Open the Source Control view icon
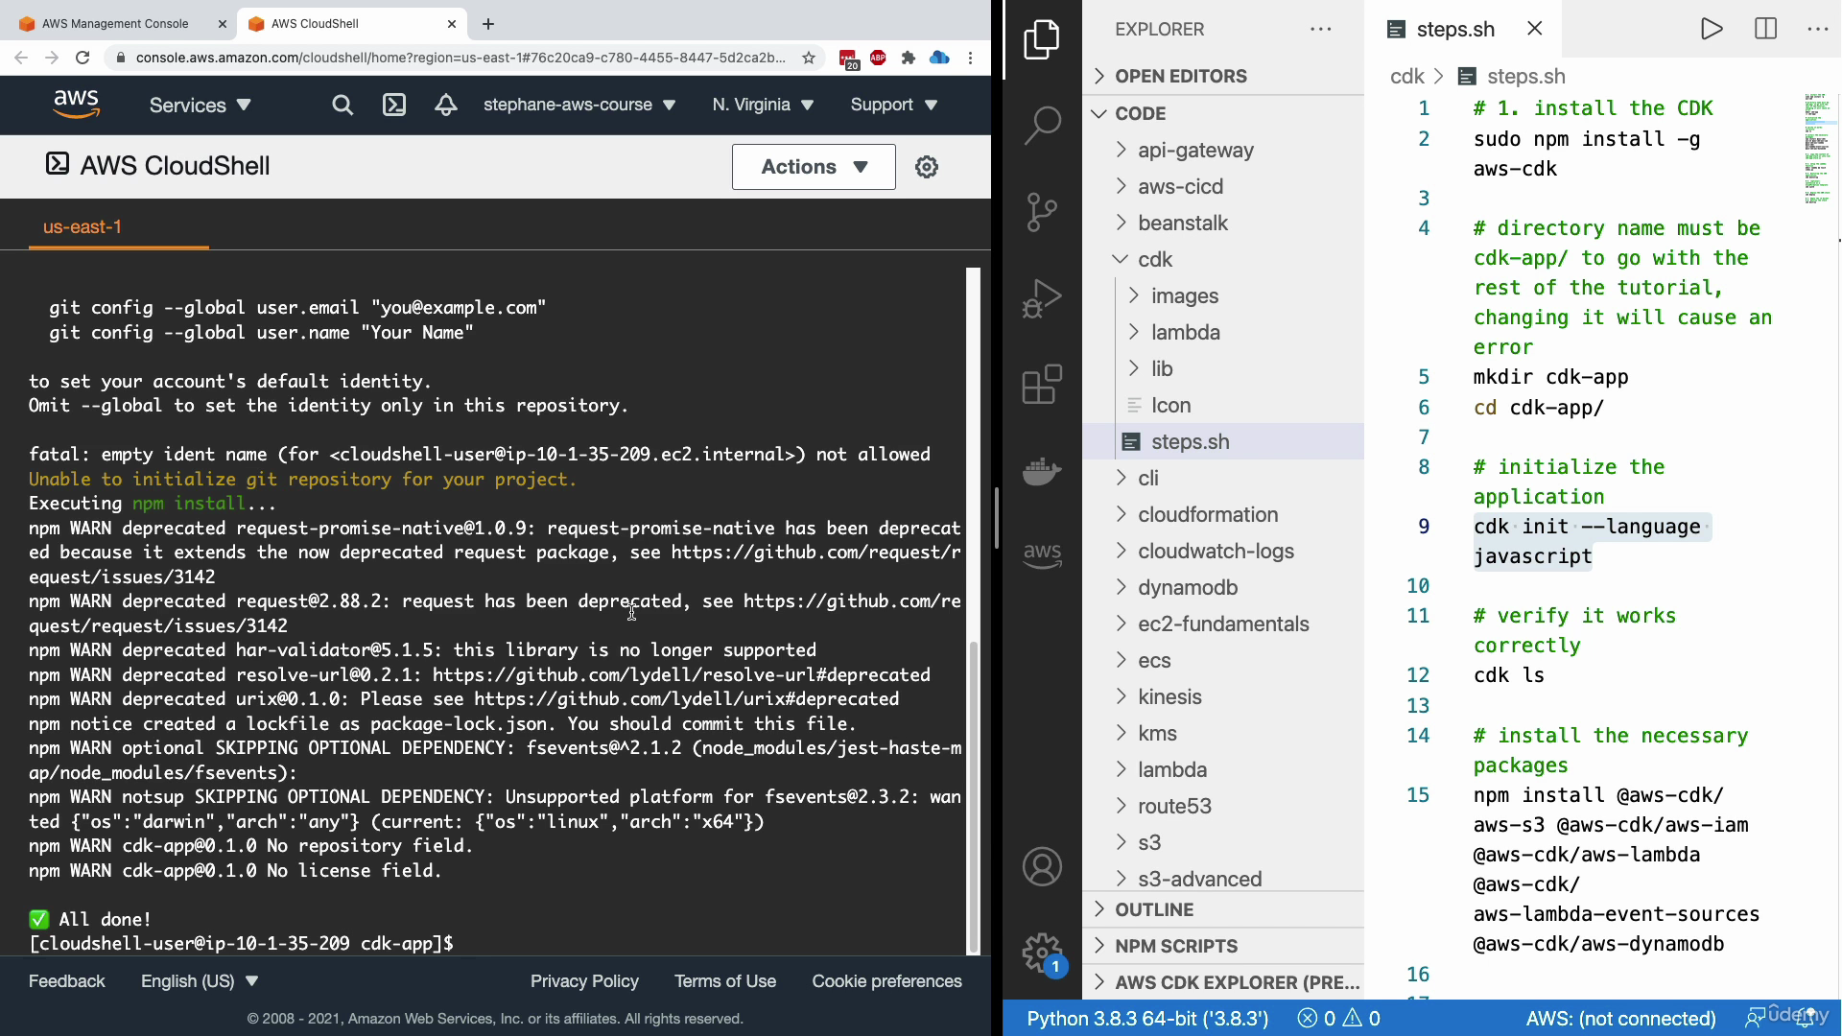Image resolution: width=1842 pixels, height=1036 pixels. (1042, 212)
